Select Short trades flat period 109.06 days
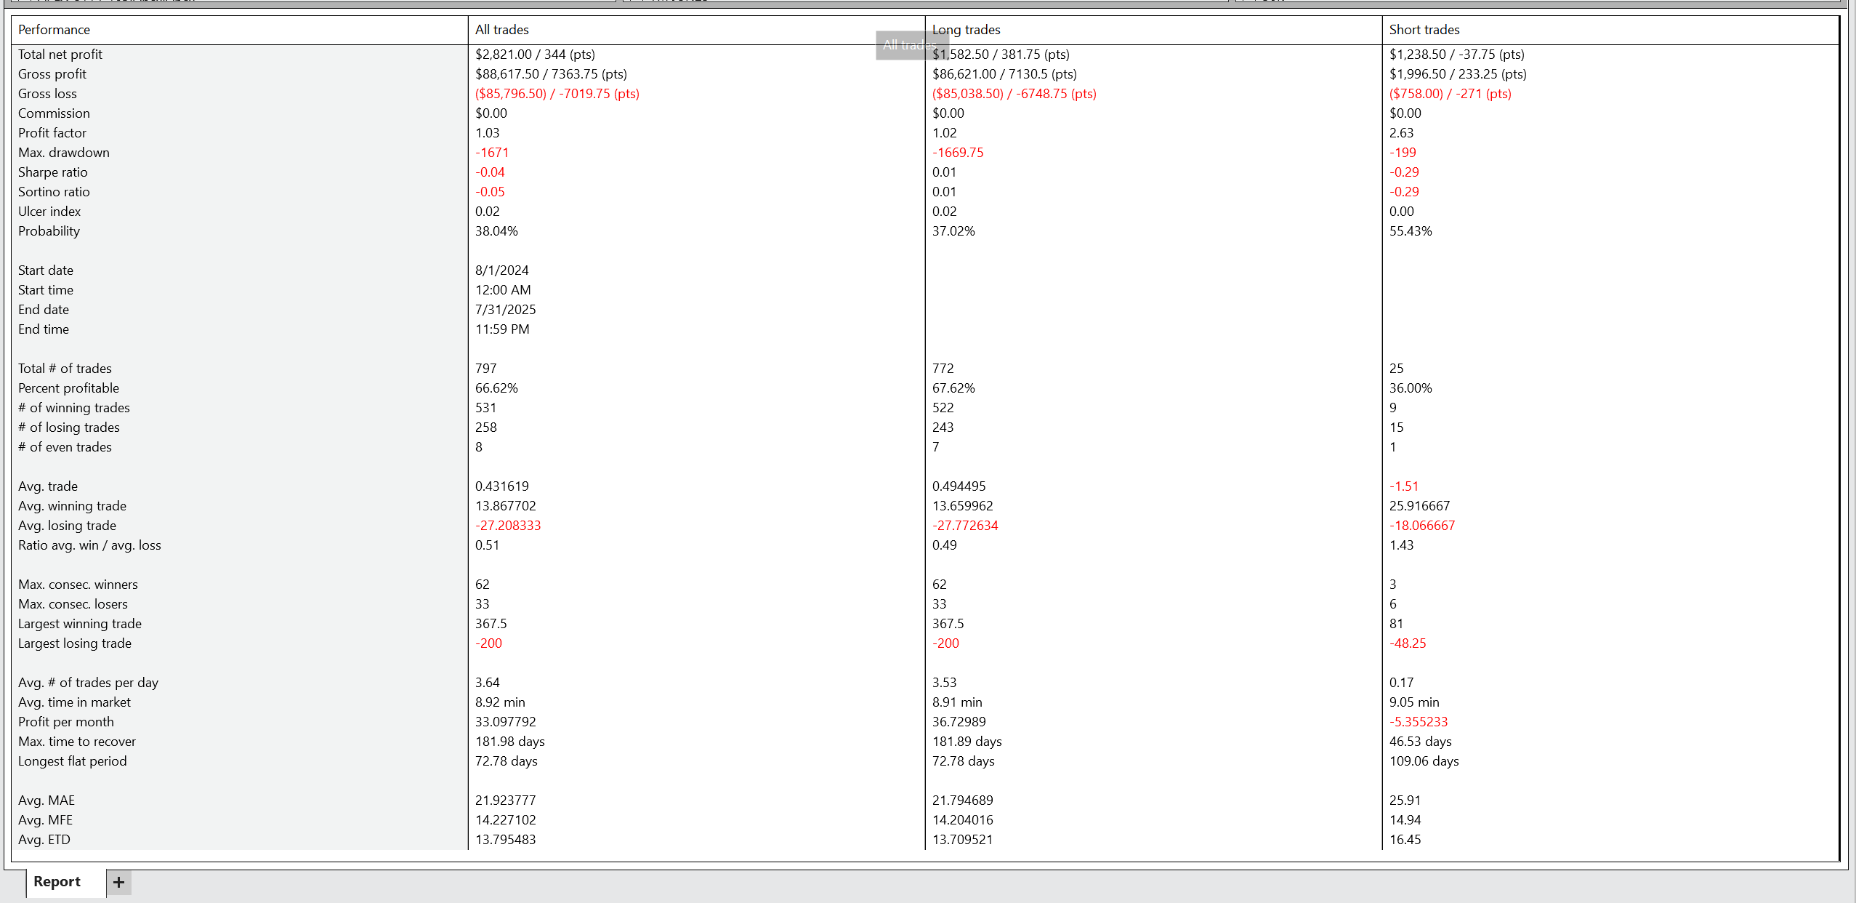 (1424, 761)
